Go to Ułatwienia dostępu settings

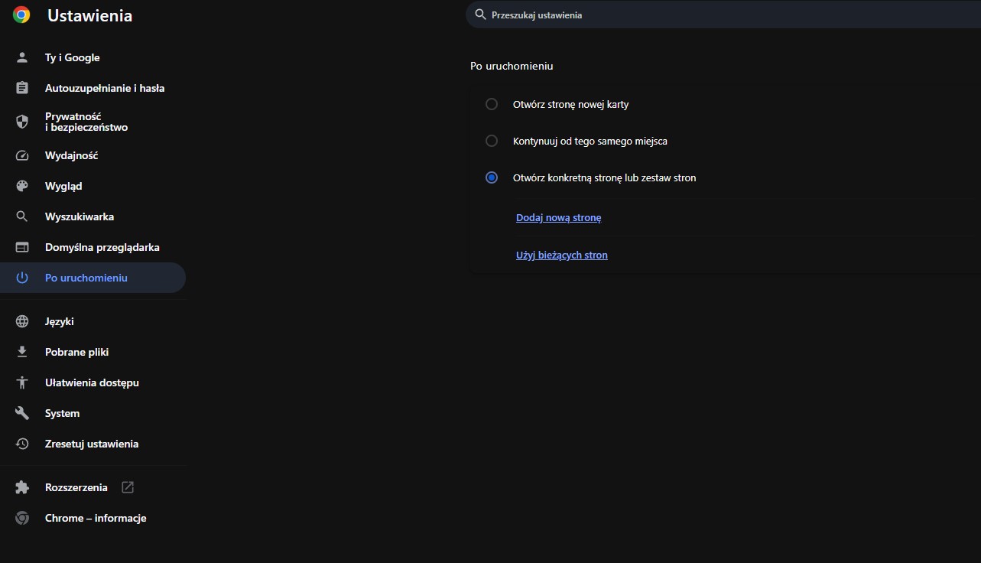92,382
